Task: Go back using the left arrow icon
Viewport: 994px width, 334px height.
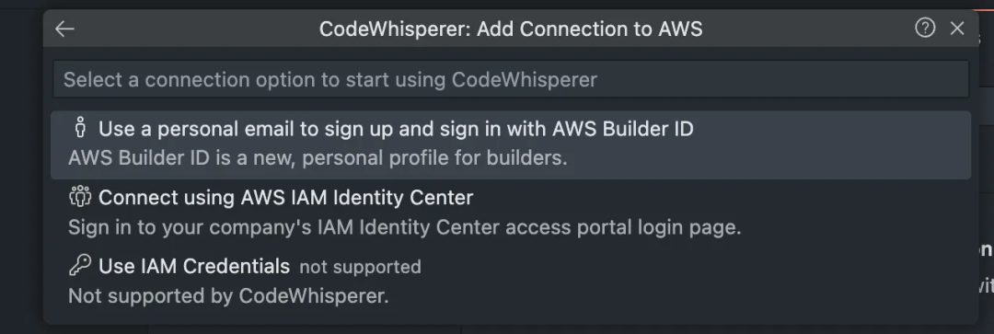Action: pyautogui.click(x=64, y=29)
